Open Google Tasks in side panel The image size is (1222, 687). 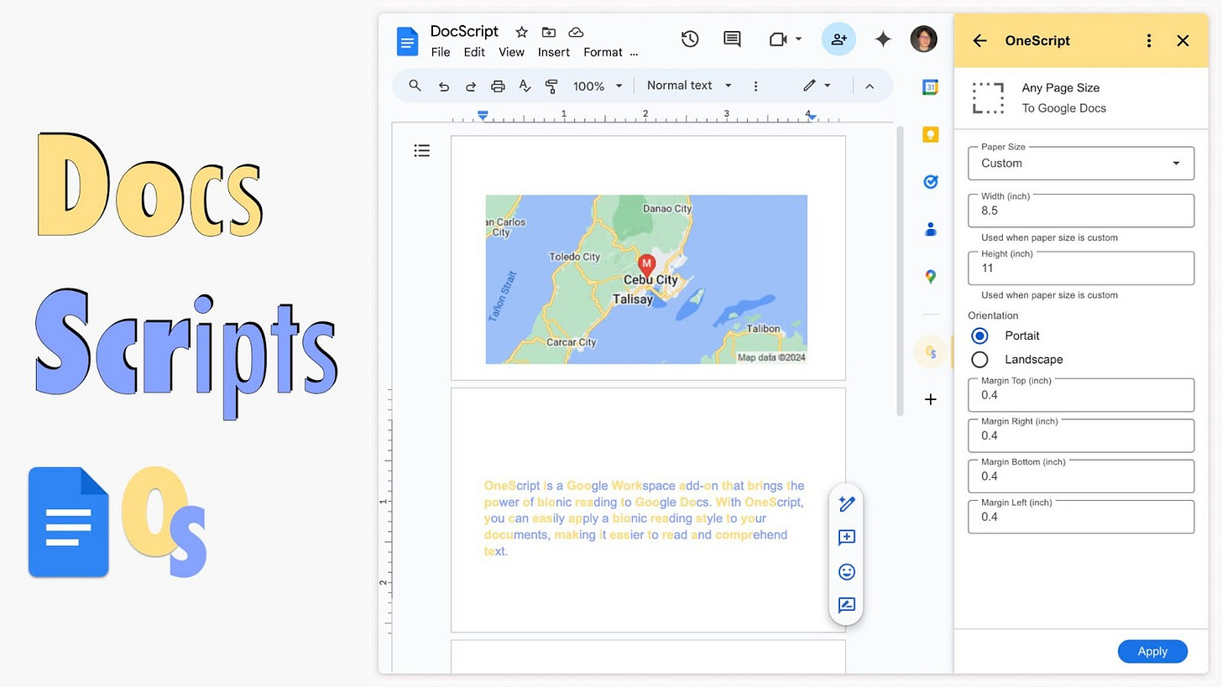[930, 181]
